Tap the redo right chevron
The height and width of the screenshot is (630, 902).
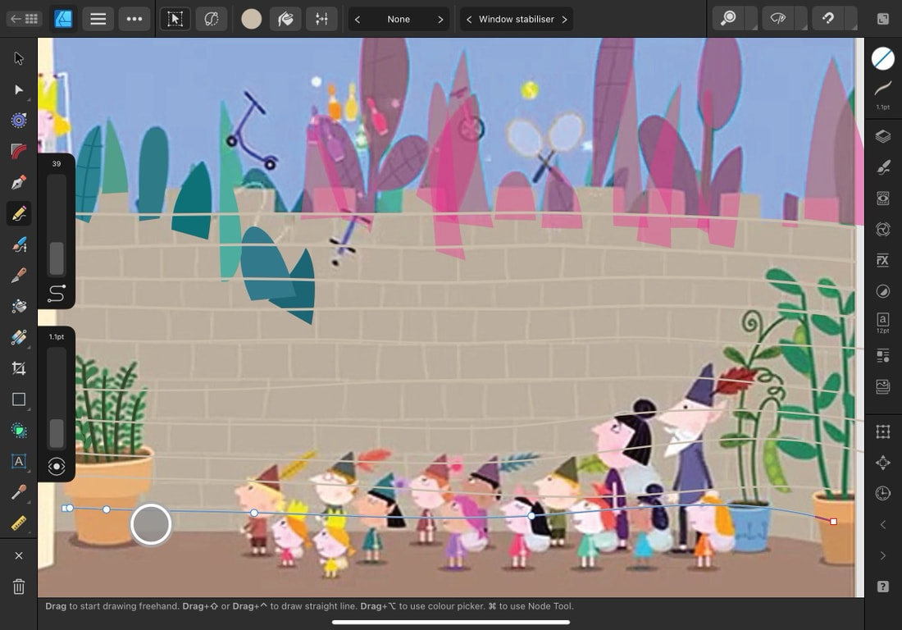883,555
